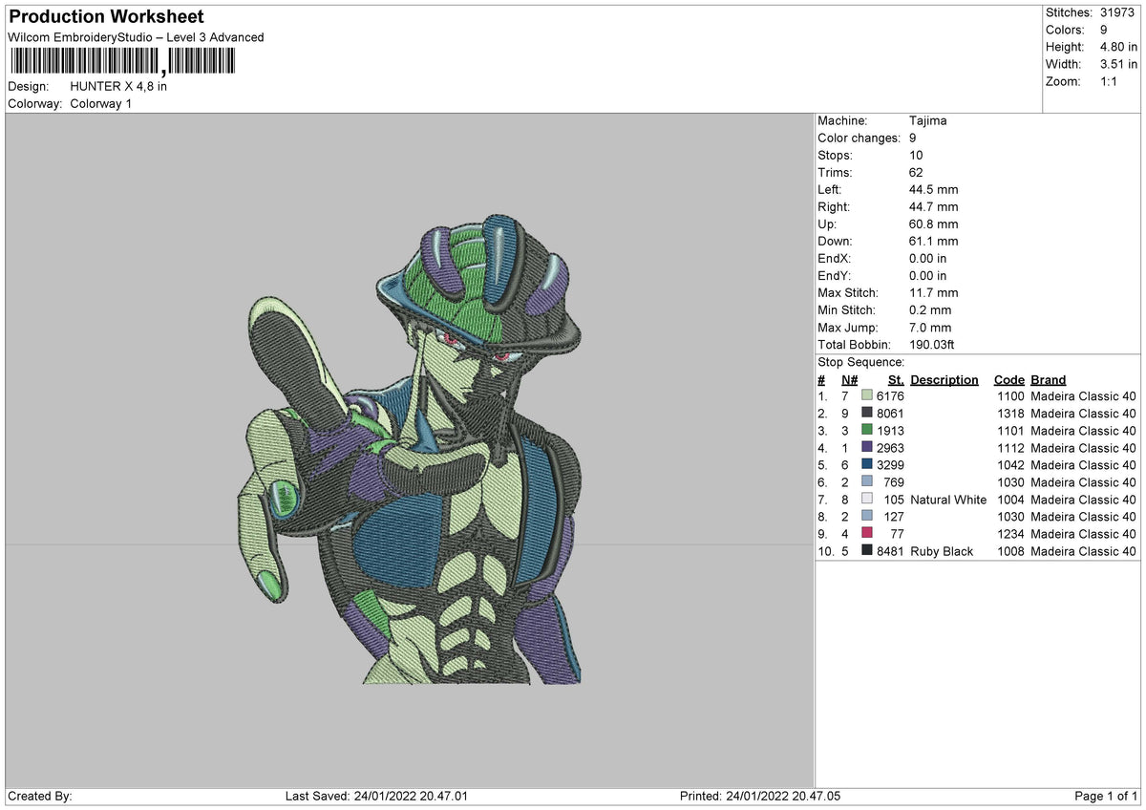Click the light green swatch for stop 1
1146x810 pixels.
(867, 396)
